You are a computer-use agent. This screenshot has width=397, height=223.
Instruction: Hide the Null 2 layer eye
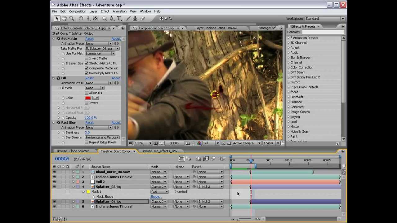pyautogui.click(x=54, y=182)
